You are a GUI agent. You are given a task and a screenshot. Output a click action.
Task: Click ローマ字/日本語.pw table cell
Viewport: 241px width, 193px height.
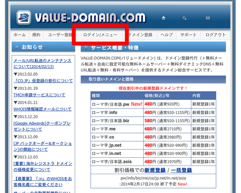[x=117, y=104]
